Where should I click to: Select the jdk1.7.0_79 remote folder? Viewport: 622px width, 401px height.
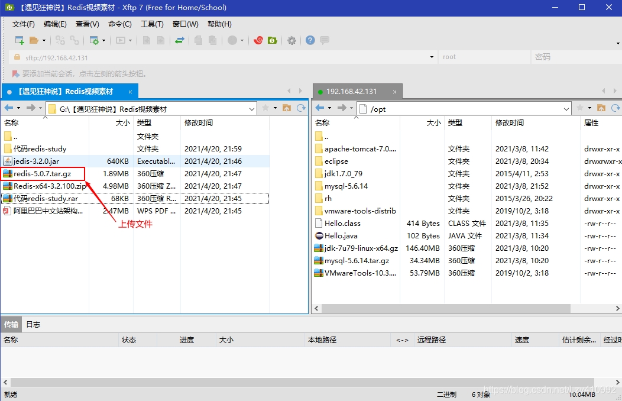pyautogui.click(x=344, y=174)
